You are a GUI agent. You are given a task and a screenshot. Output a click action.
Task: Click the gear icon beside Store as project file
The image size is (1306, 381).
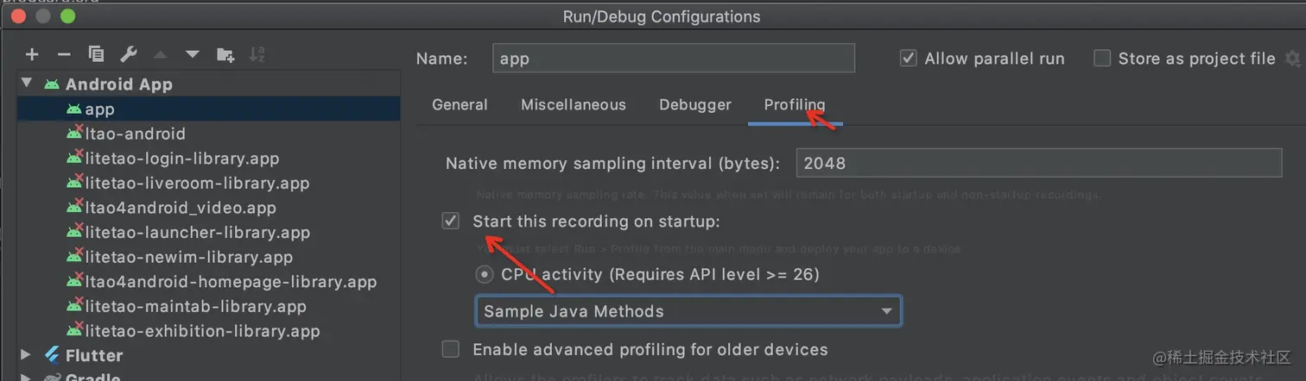[1292, 59]
